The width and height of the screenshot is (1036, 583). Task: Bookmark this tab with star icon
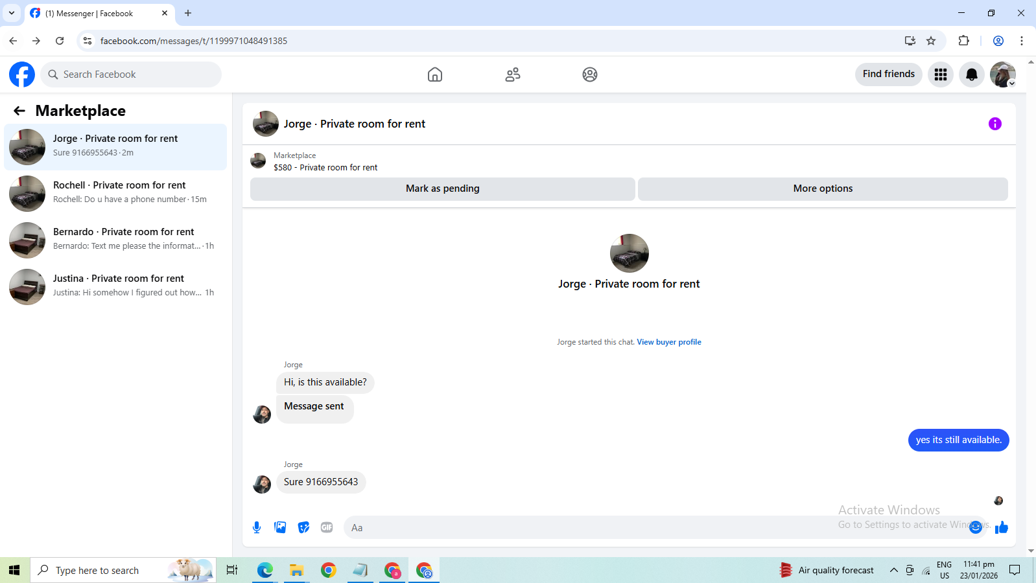(931, 41)
